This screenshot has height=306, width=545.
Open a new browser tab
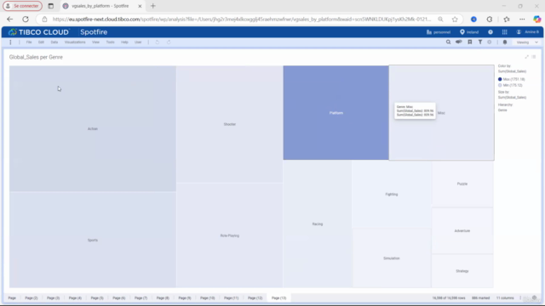click(x=153, y=6)
